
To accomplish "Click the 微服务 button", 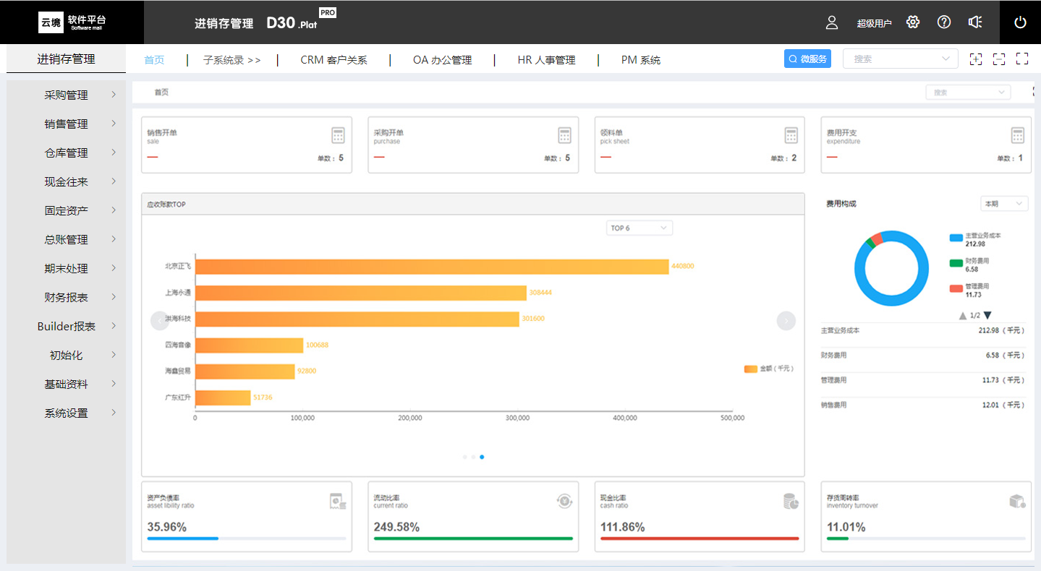I will 807,59.
